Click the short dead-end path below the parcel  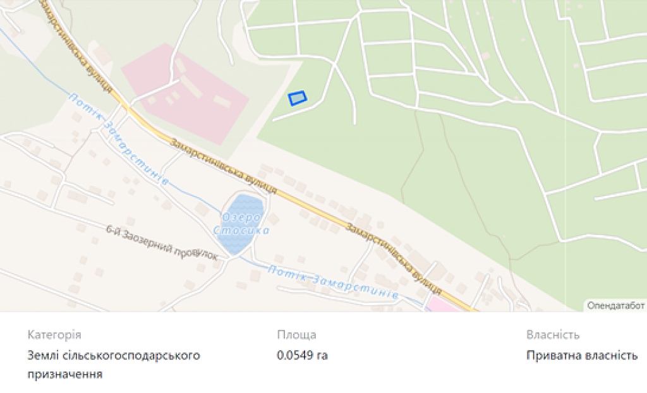click(x=296, y=111)
